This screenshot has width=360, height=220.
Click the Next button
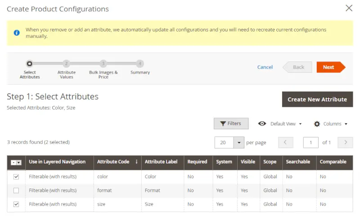tap(329, 67)
